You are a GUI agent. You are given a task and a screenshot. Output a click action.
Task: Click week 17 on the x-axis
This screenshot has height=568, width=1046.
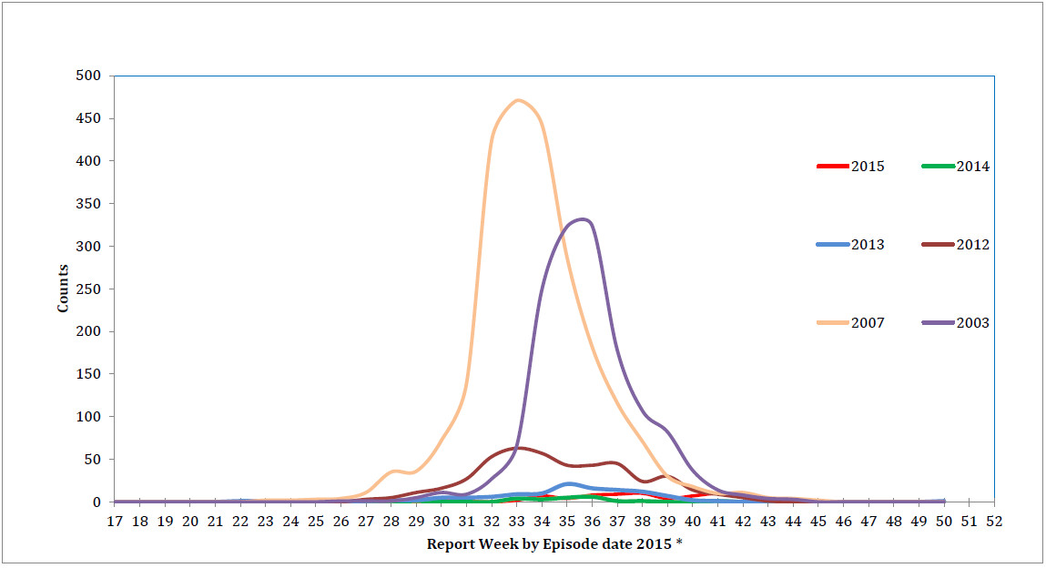pyautogui.click(x=115, y=522)
